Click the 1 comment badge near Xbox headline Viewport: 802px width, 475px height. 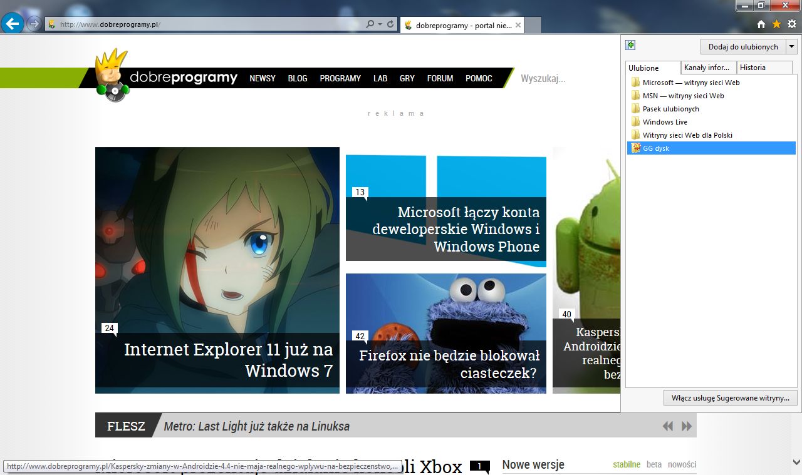(479, 466)
